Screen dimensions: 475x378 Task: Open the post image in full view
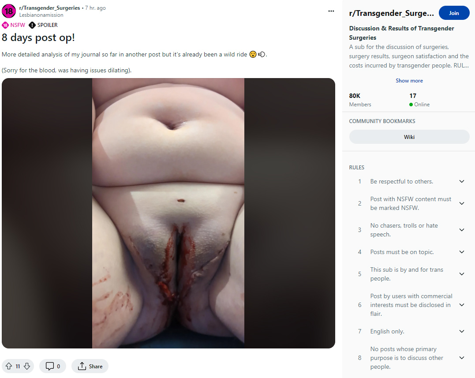168,213
